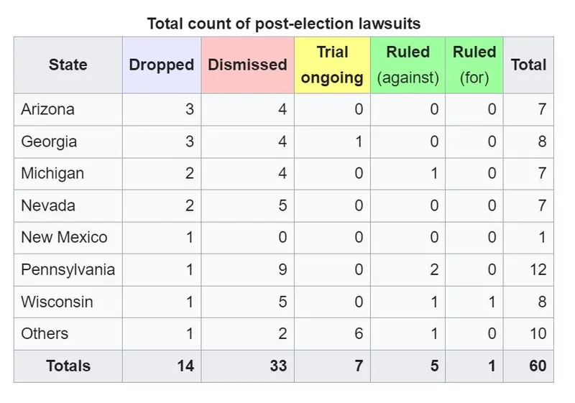Click the Dismissed total of 33
Image resolution: width=575 pixels, height=403 pixels.
tap(277, 366)
